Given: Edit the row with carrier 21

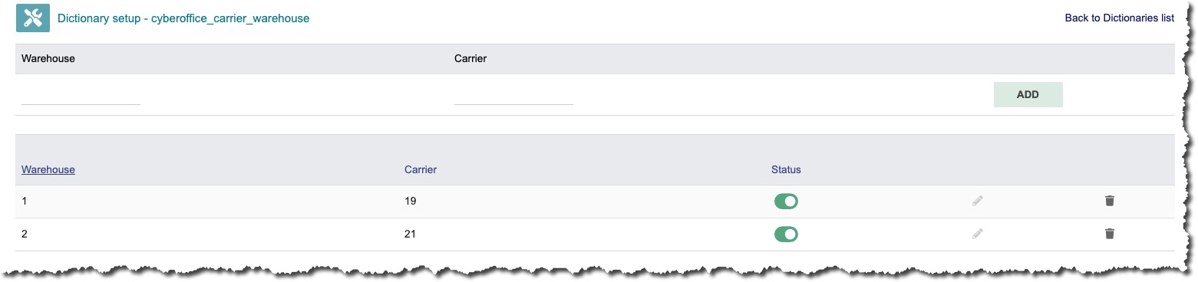Looking at the screenshot, I should point(977,234).
